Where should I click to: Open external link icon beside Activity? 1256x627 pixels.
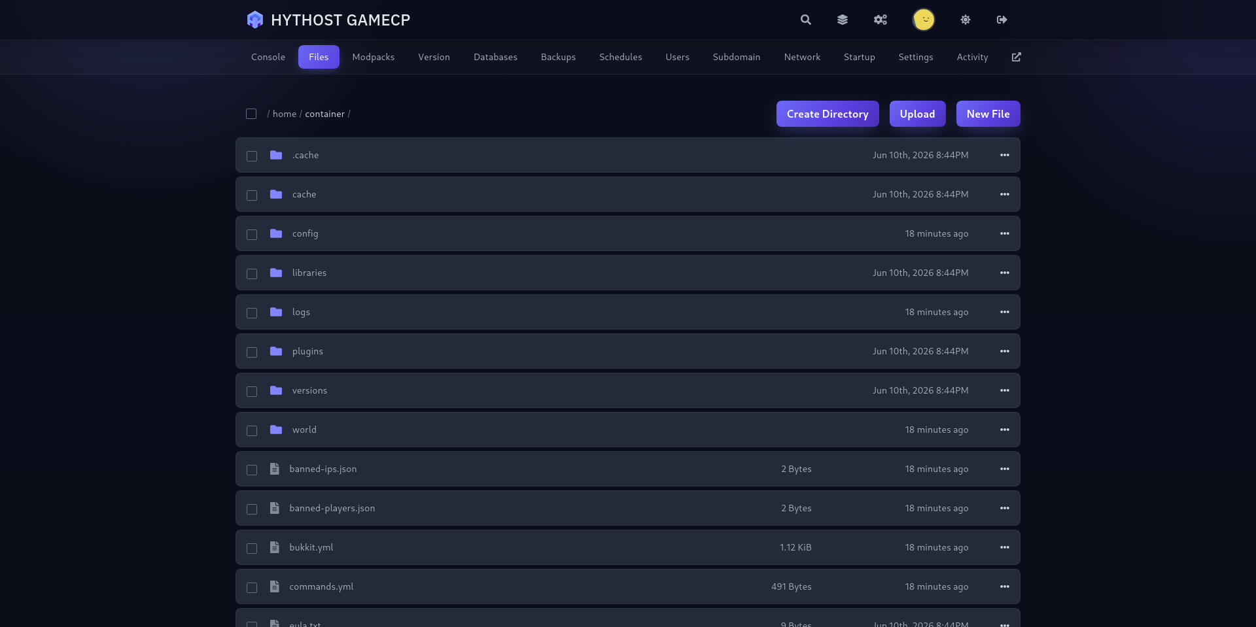pyautogui.click(x=1017, y=57)
